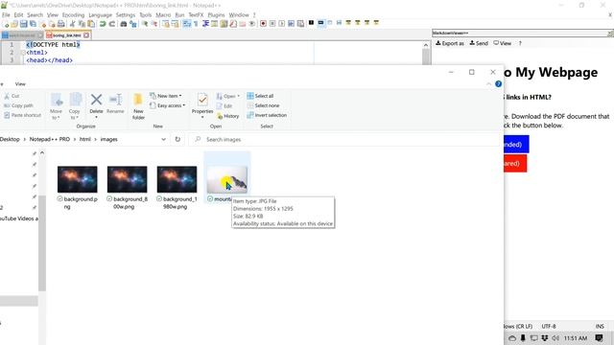This screenshot has width=614, height=345.
Task: Select the background.png thumbnail
Action: click(78, 179)
